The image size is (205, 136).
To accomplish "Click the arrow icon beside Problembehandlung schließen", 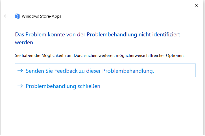I will point(20,86).
